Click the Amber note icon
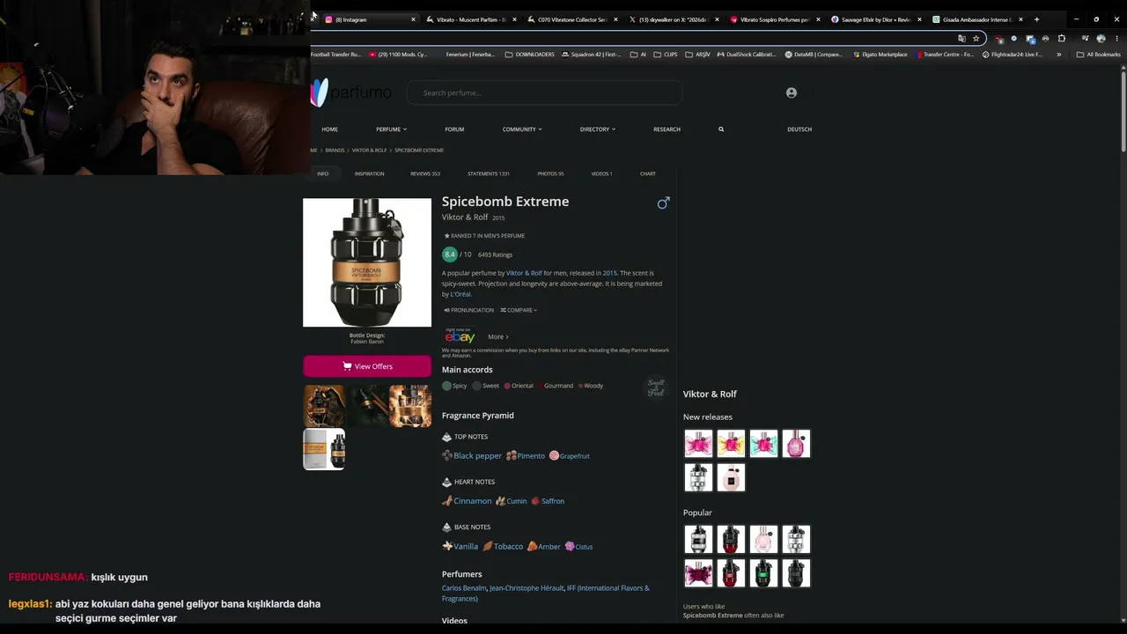 coord(532,546)
